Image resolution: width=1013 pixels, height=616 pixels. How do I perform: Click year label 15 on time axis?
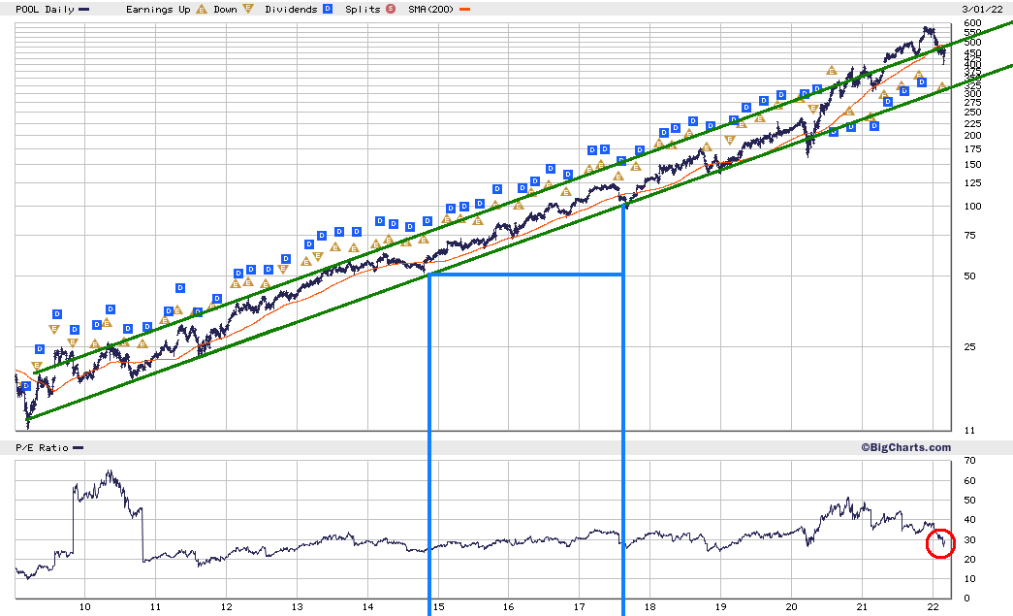click(x=438, y=606)
